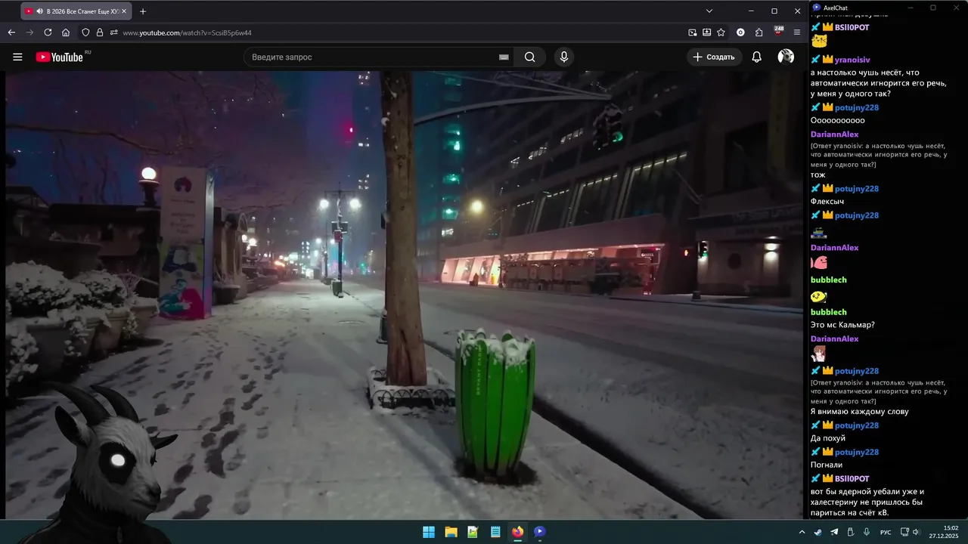Open the Firefox home page
The width and height of the screenshot is (968, 544).
point(66,32)
